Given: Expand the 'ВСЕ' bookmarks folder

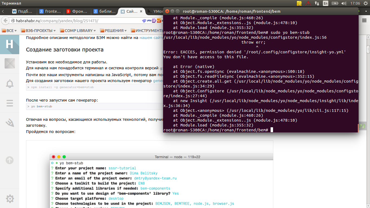Looking at the screenshot, I should tap(9, 31).
